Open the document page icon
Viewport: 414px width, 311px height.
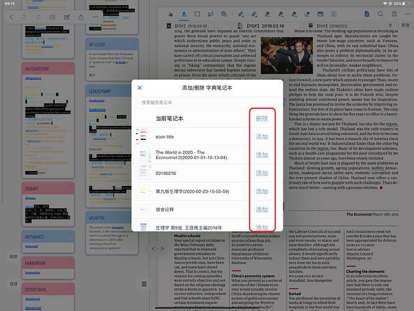(x=367, y=14)
